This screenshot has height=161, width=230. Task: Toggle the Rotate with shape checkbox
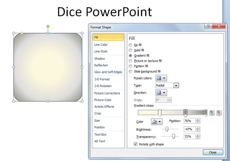coord(136,144)
